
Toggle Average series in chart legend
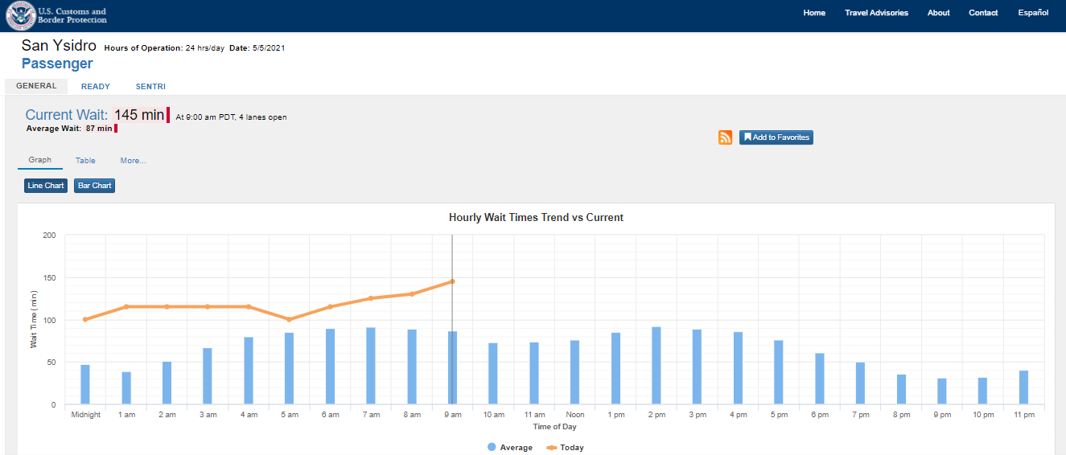(x=510, y=448)
